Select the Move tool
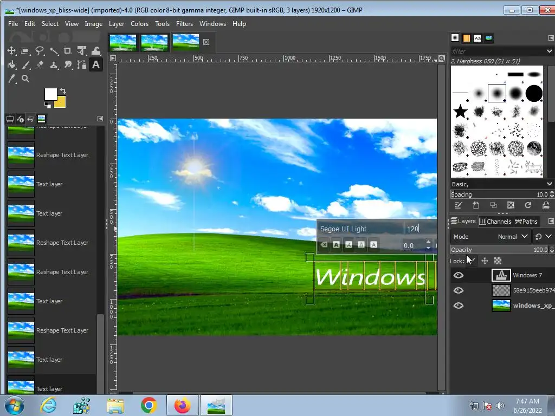The height and width of the screenshot is (416, 555). tap(11, 50)
